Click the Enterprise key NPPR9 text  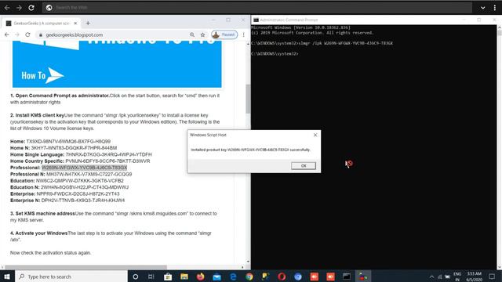click(78, 193)
